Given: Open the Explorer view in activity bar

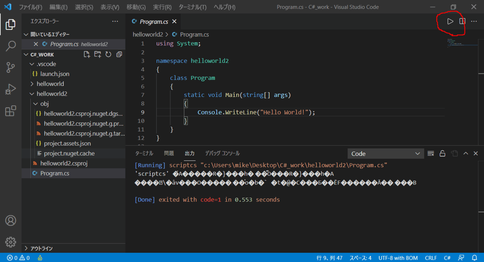Looking at the screenshot, I should (x=10, y=25).
